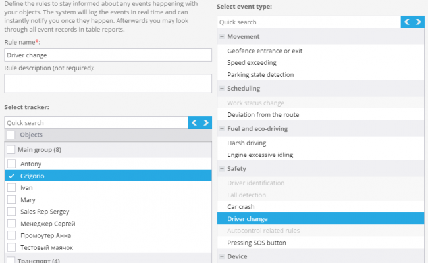Uncheck the Grigorio tracker
This screenshot has height=263, width=428.
11,176
